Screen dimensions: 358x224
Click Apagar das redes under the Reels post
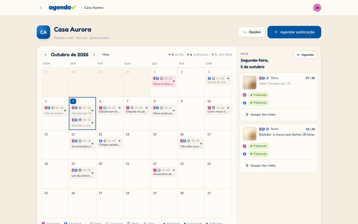261,166
